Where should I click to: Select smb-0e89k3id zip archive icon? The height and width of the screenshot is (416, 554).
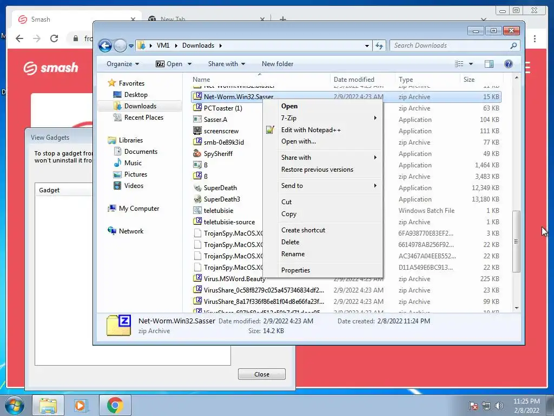(197, 142)
